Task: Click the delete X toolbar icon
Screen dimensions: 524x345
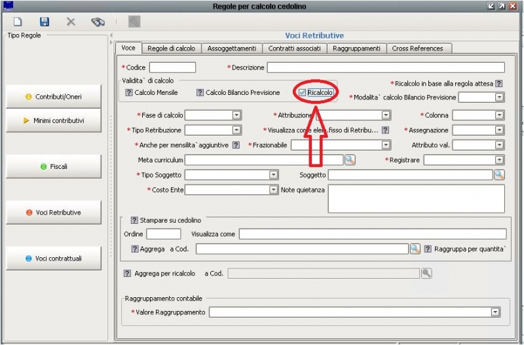Action: tap(71, 22)
